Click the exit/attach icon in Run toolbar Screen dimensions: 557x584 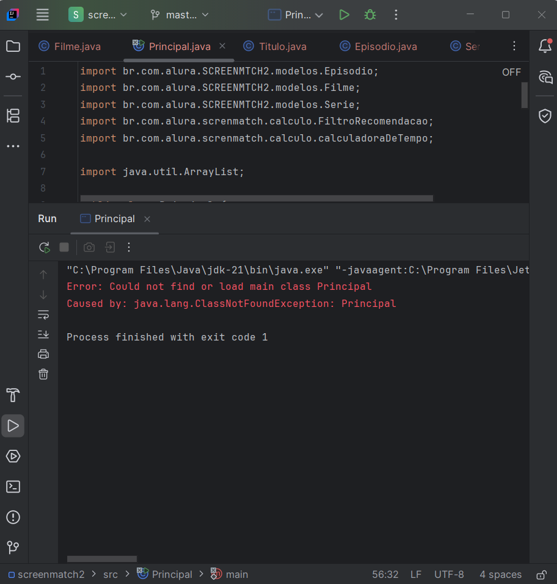[110, 247]
